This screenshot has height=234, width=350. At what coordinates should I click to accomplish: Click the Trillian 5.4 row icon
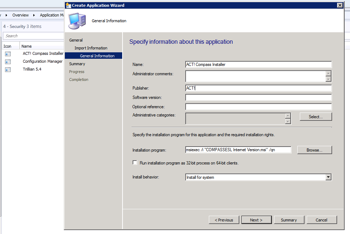[8, 70]
